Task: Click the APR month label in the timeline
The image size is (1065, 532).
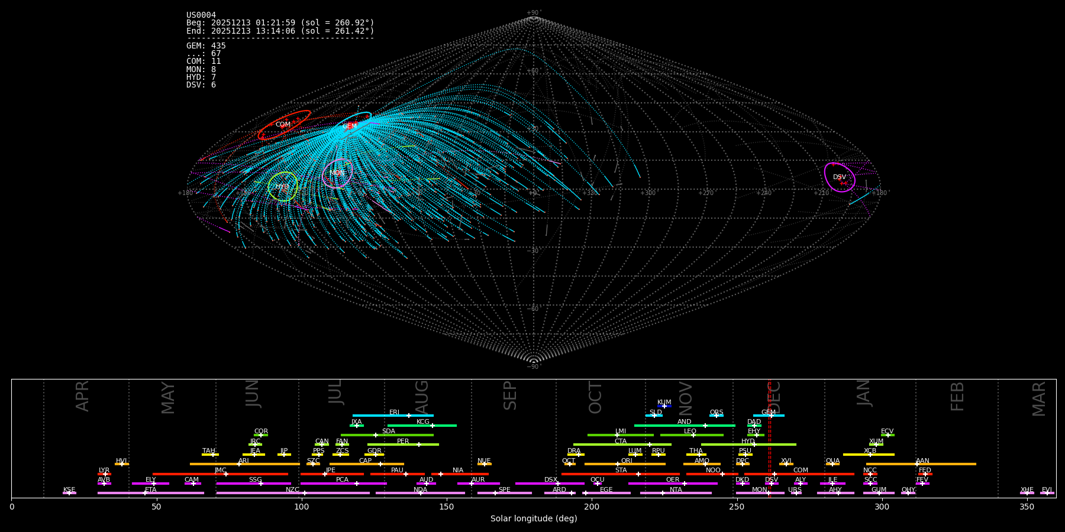Action: (x=82, y=396)
